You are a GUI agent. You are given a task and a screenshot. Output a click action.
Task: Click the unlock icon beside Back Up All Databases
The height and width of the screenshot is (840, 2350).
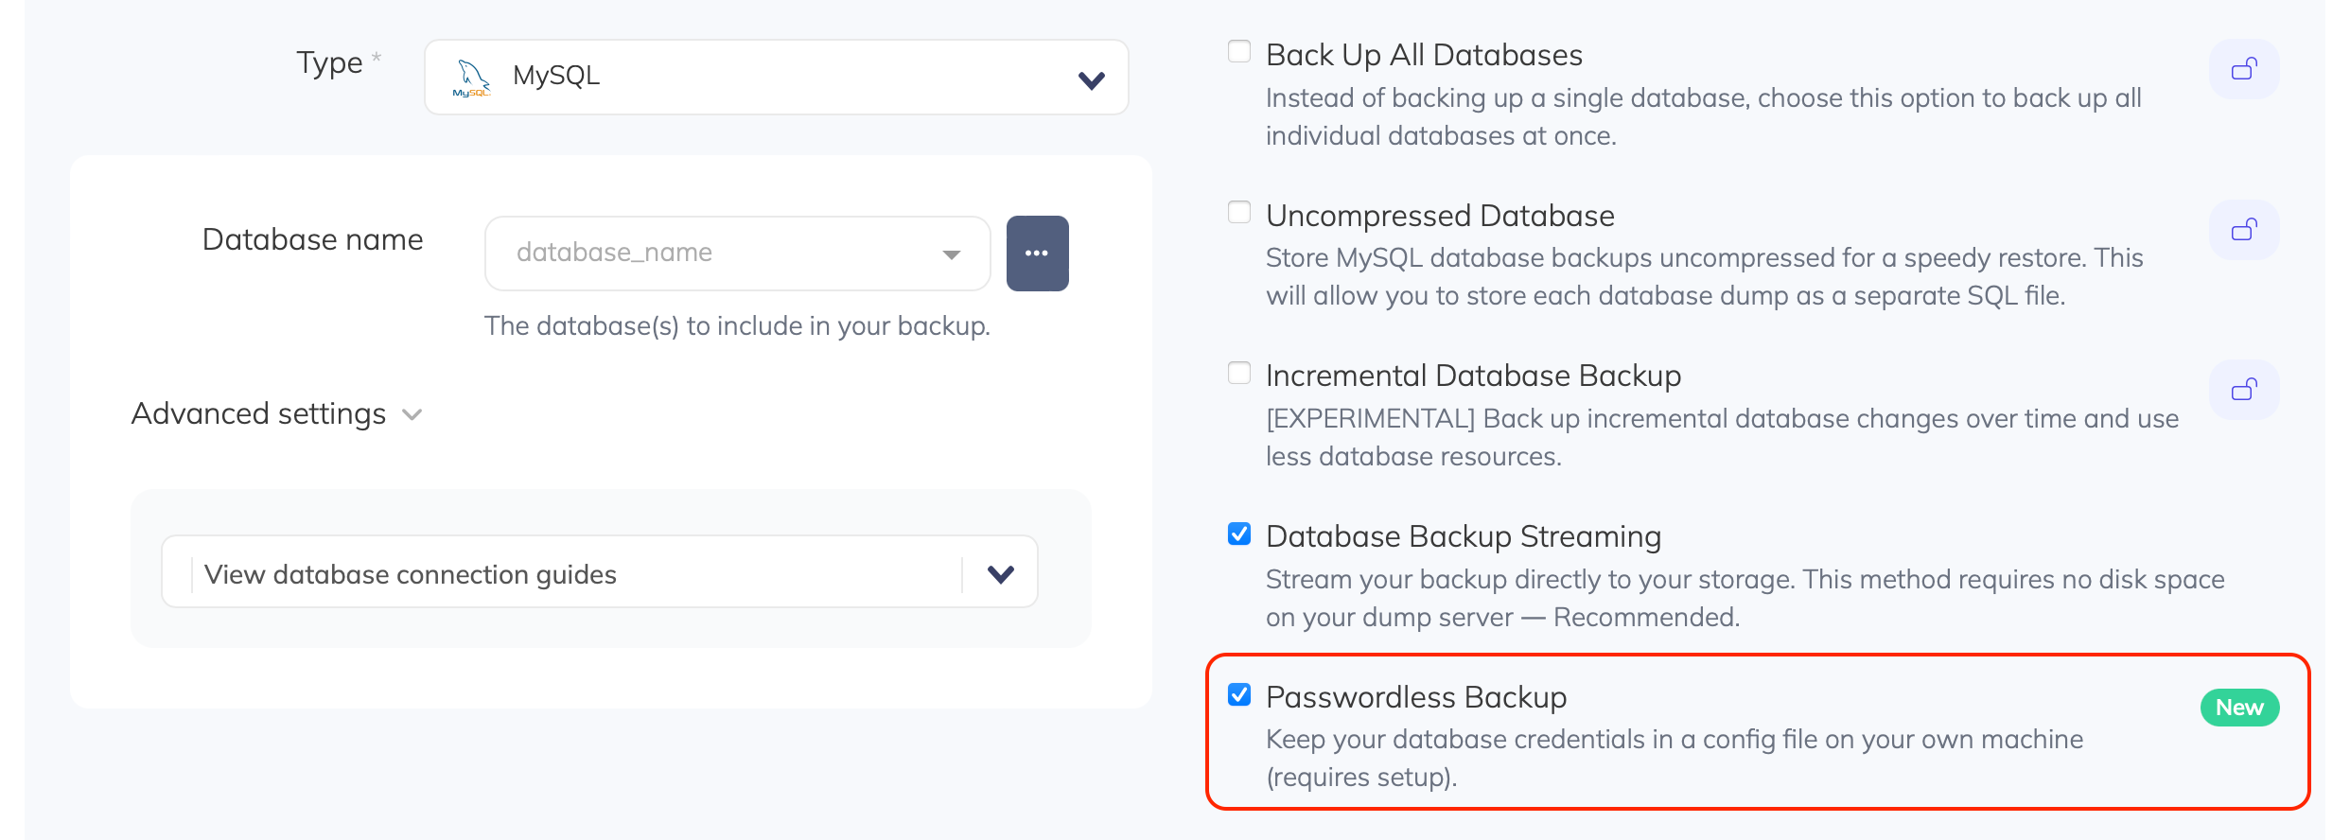(x=2243, y=68)
